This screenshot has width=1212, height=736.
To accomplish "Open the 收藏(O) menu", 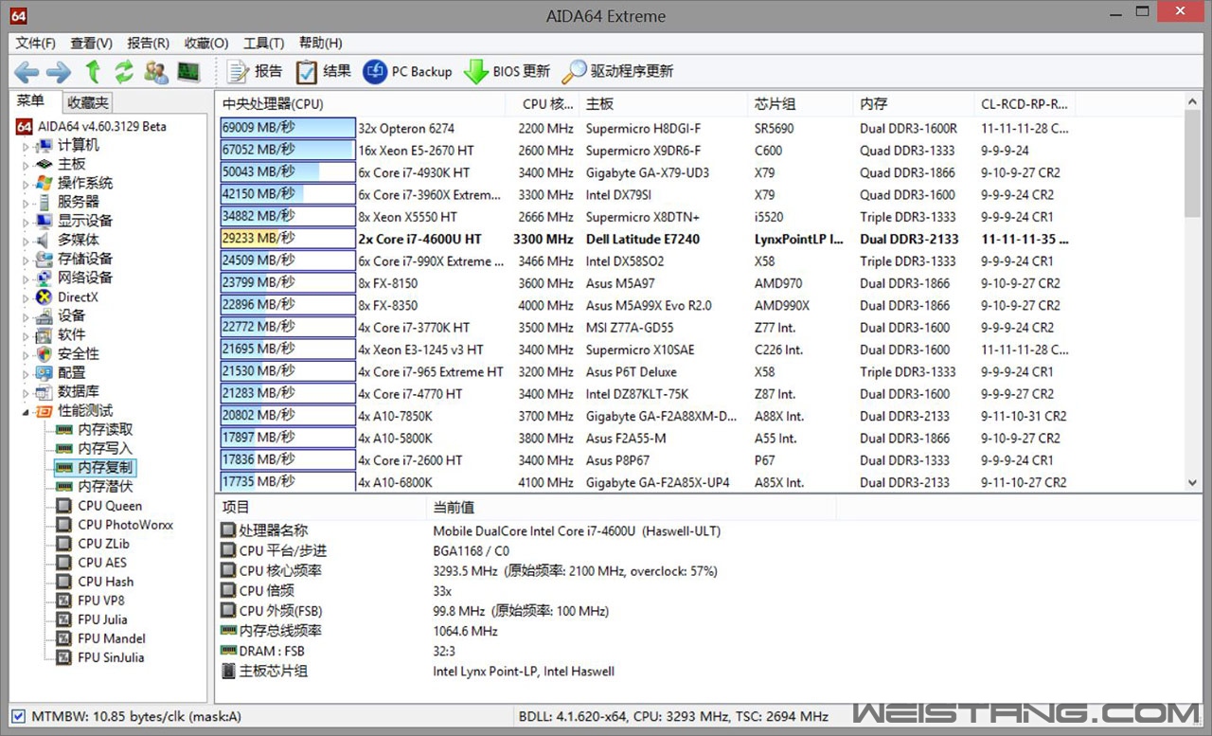I will tap(206, 43).
